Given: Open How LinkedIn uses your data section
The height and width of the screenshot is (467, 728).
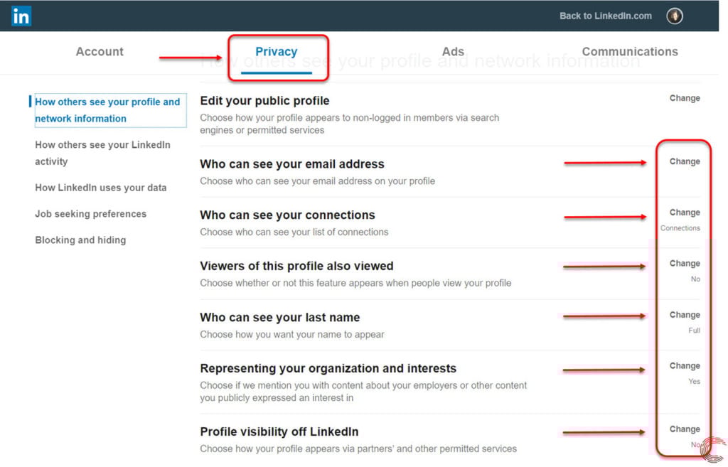Looking at the screenshot, I should (x=101, y=188).
